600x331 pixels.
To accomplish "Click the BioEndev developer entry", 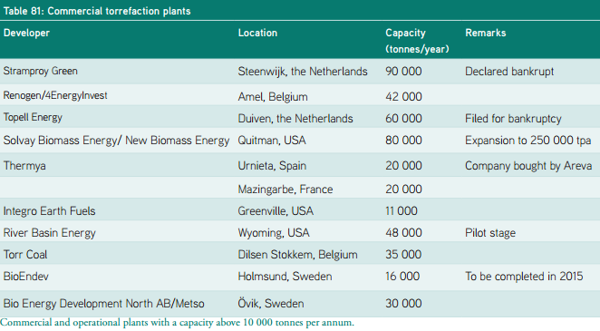I will coord(26,277).
